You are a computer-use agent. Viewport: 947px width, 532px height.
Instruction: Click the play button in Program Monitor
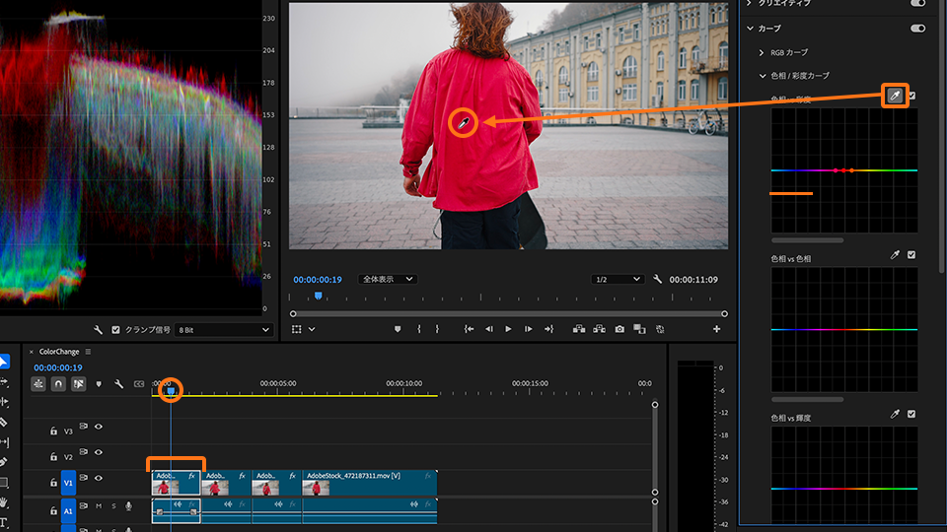click(508, 329)
